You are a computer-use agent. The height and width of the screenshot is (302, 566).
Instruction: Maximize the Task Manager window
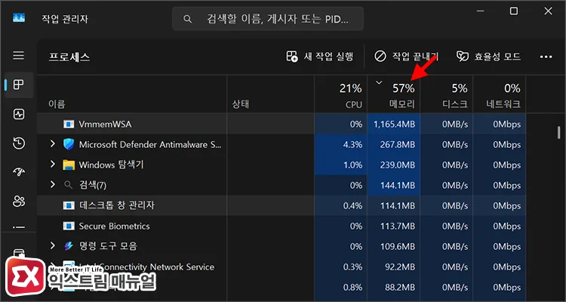[x=514, y=11]
